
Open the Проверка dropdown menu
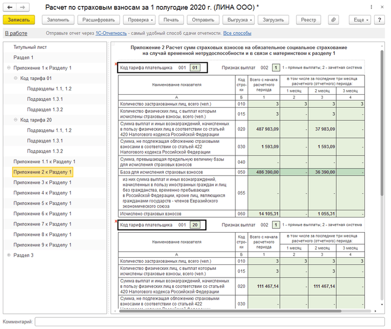139,20
